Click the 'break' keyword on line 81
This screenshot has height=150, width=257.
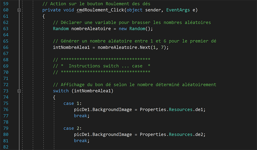pos(81,141)
